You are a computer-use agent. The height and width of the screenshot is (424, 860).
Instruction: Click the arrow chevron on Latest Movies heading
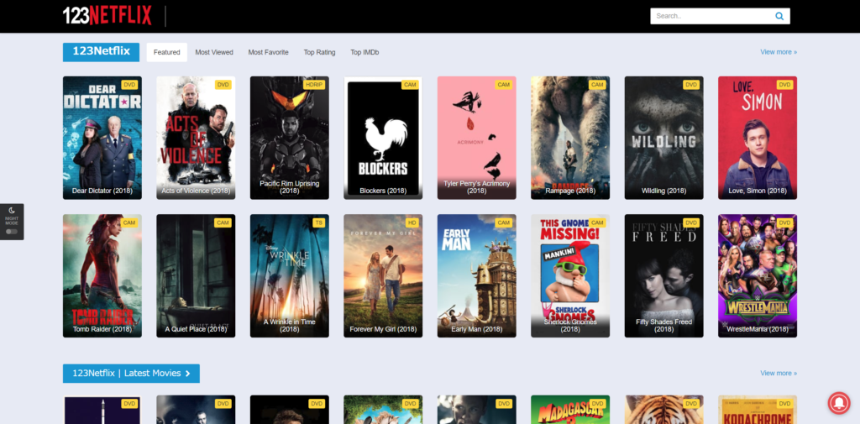pyautogui.click(x=187, y=374)
